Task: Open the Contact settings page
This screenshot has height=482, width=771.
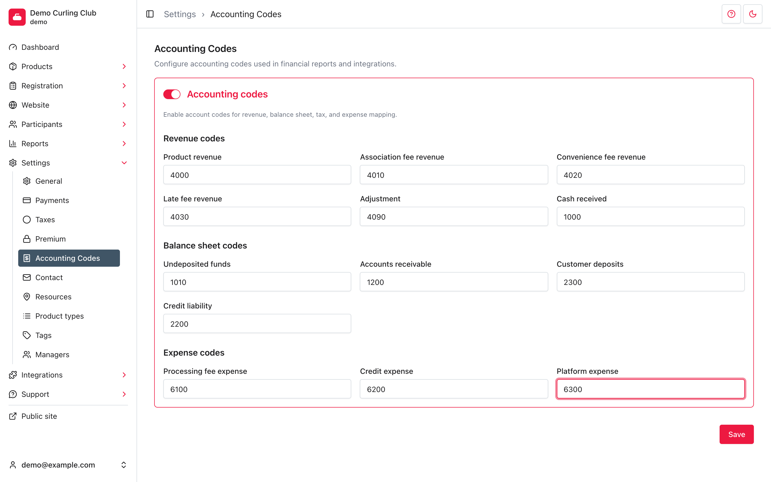Action: tap(69, 277)
